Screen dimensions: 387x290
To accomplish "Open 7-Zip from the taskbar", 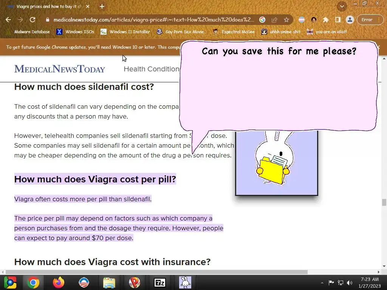I will [160, 282].
